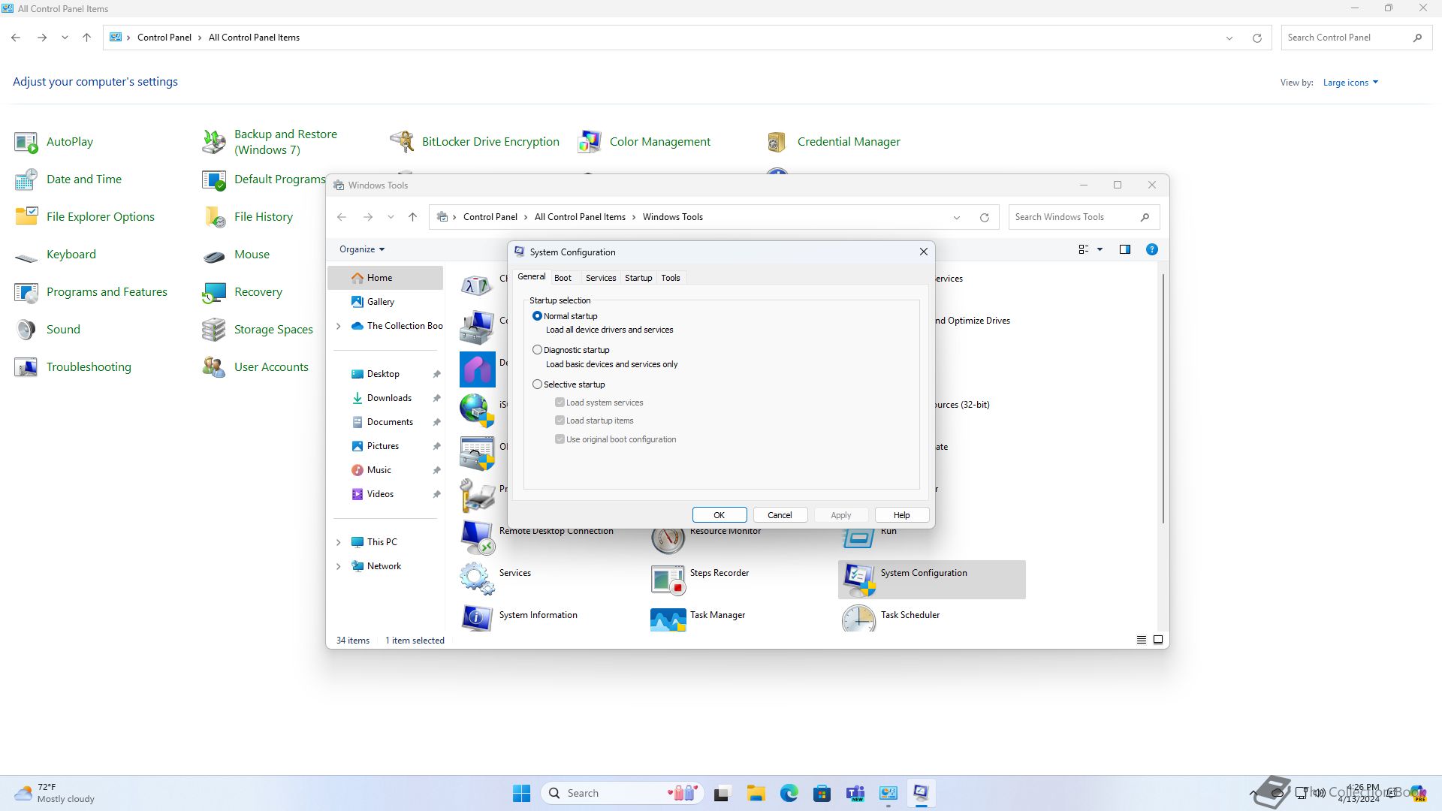Open File Explorer from taskbar
Image resolution: width=1442 pixels, height=811 pixels.
[756, 793]
